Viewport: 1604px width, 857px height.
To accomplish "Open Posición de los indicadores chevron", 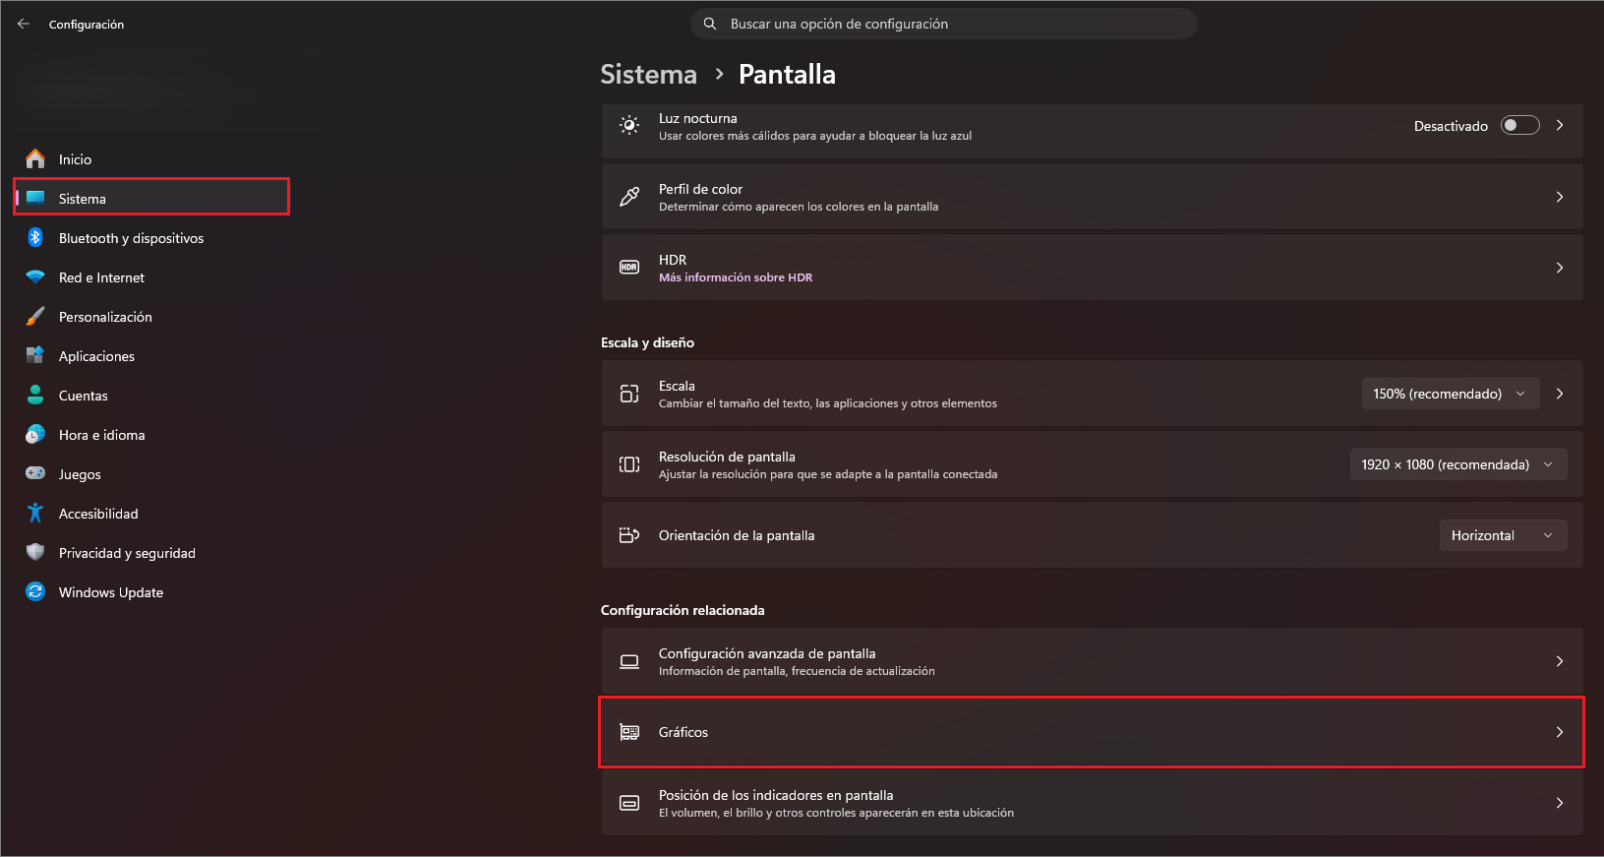I will tap(1560, 803).
